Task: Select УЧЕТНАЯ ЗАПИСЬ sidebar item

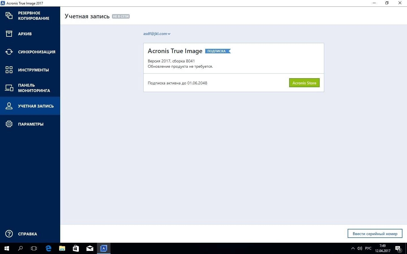Action: (30, 106)
